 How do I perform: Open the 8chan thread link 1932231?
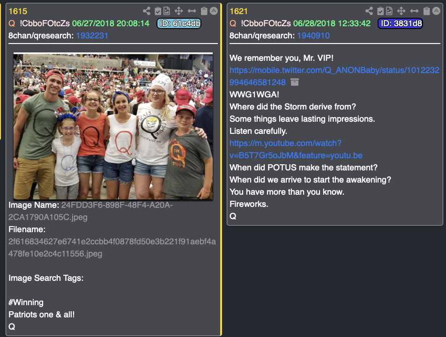tap(92, 36)
